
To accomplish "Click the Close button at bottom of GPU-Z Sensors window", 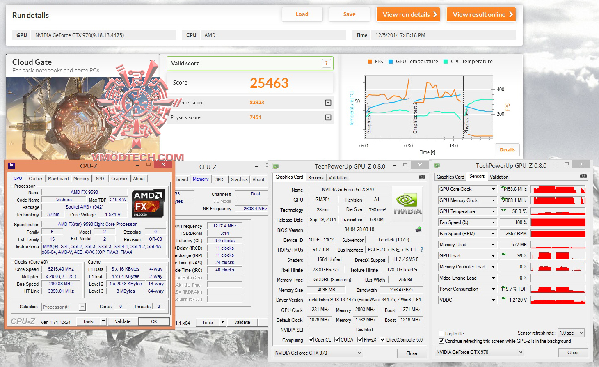I will pyautogui.click(x=573, y=353).
